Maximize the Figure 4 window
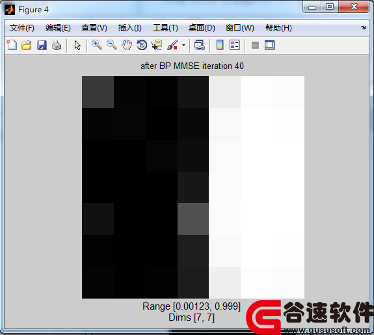The image size is (374, 335). pyautogui.click(x=330, y=7)
